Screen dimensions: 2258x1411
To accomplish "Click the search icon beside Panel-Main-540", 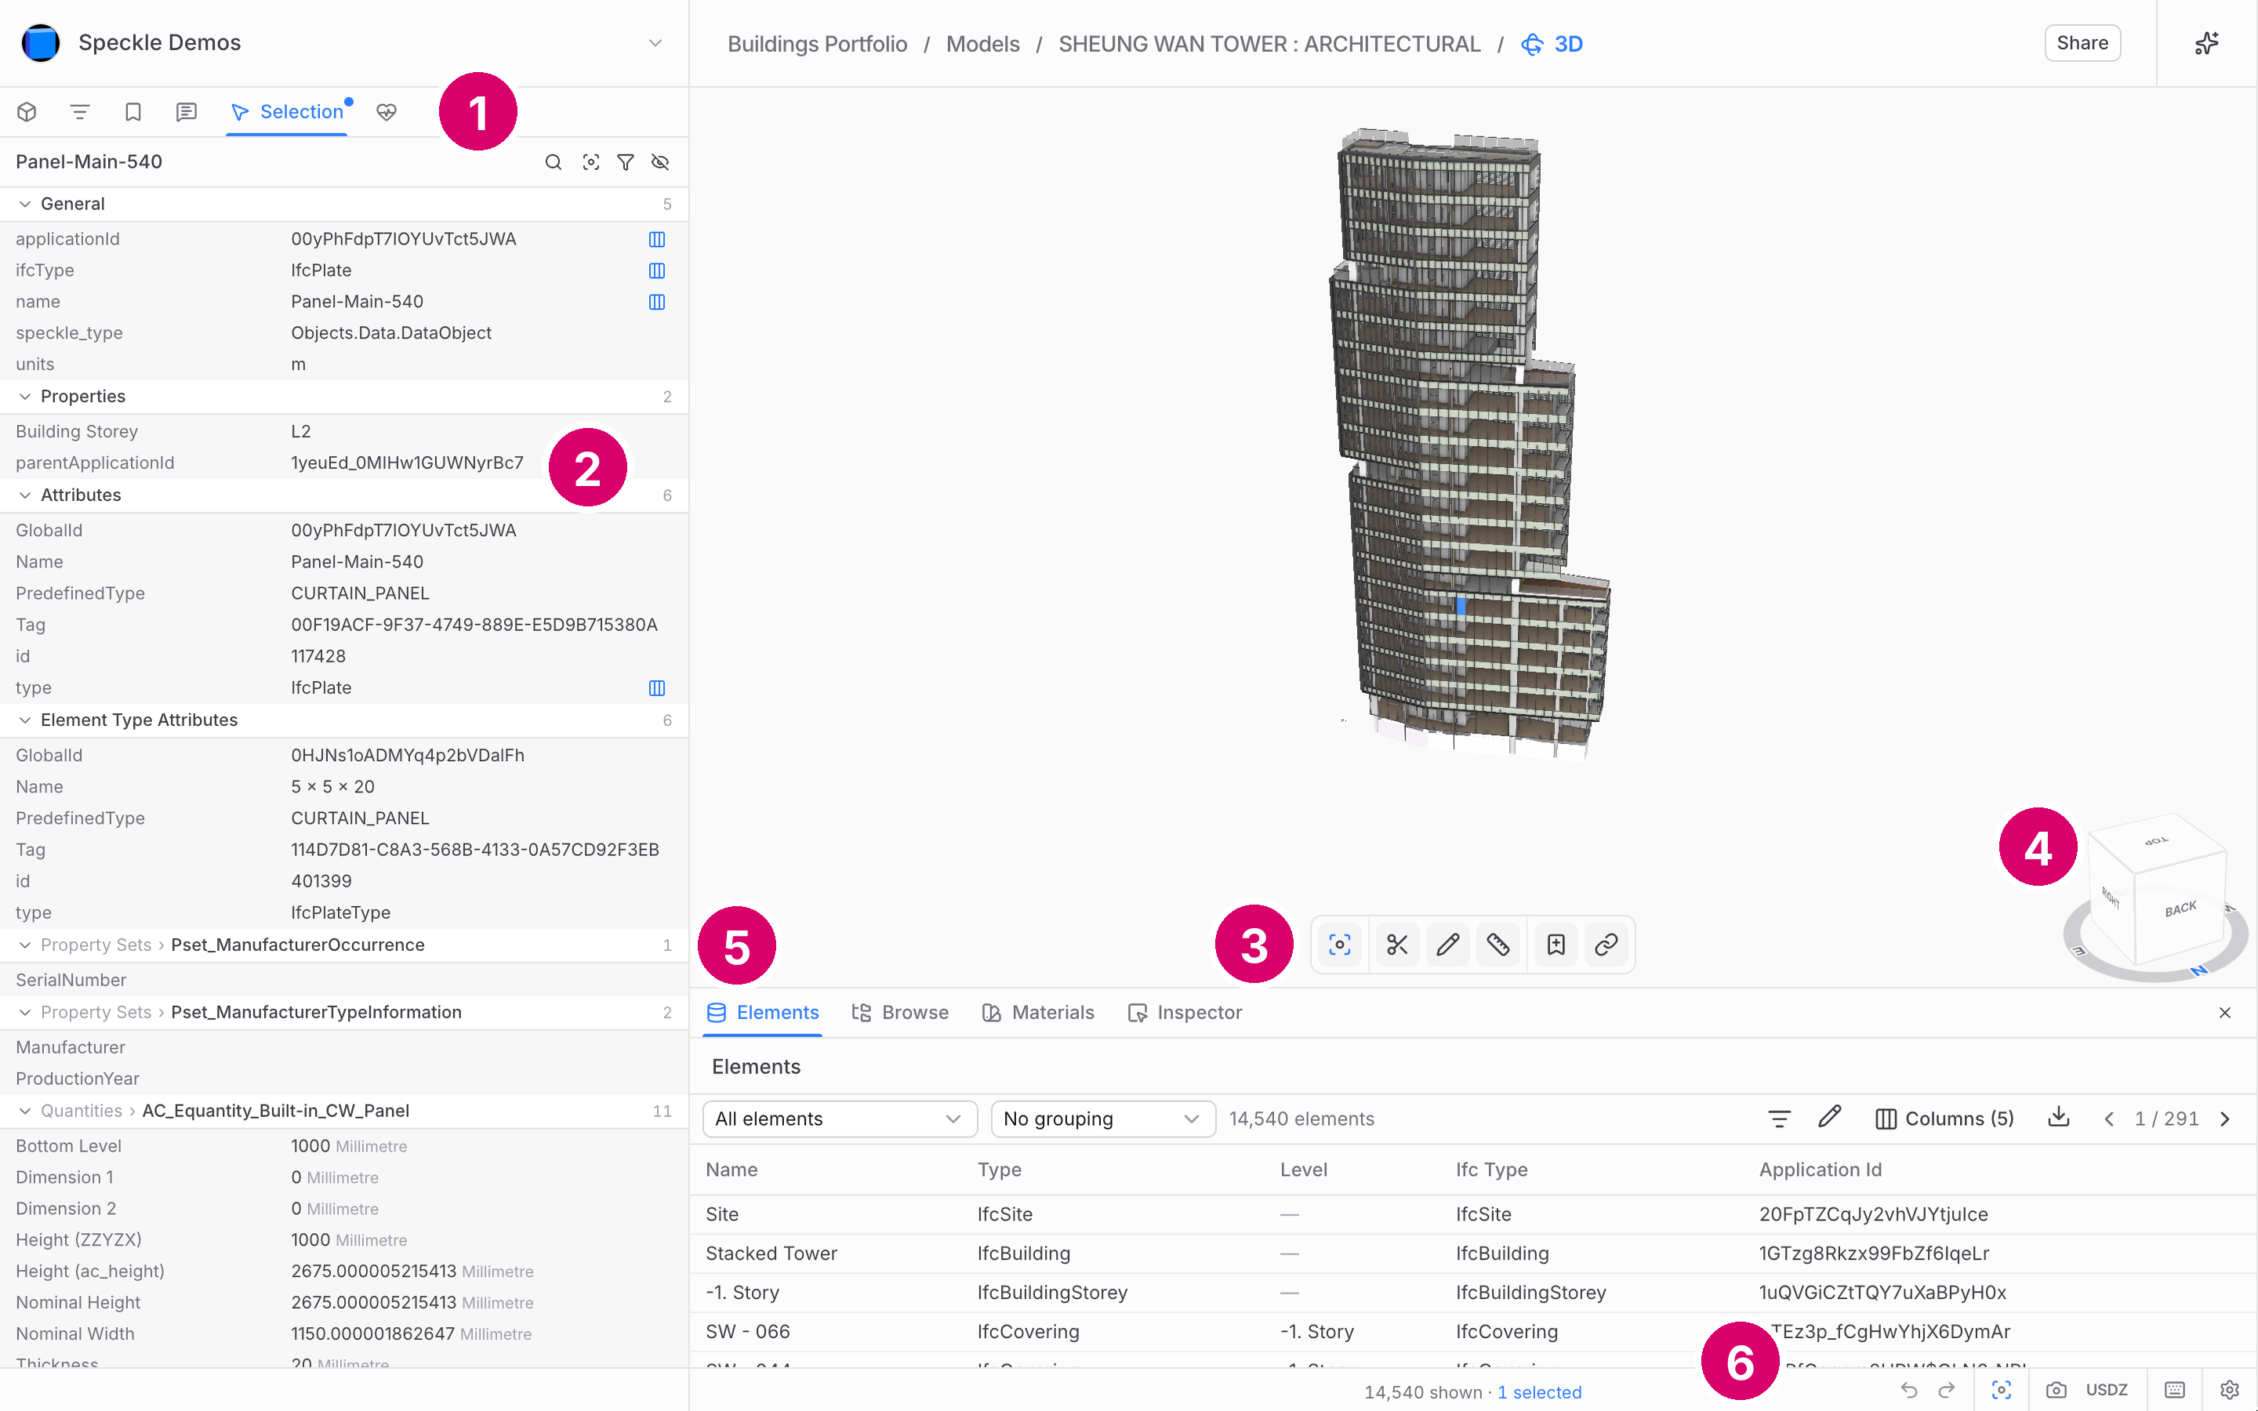I will click(554, 162).
